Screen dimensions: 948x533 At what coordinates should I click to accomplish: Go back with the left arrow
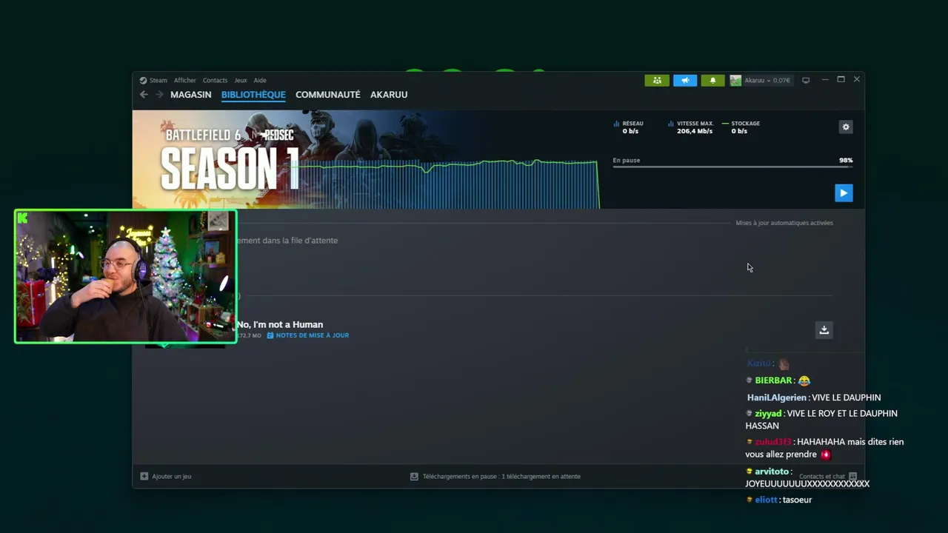click(144, 95)
